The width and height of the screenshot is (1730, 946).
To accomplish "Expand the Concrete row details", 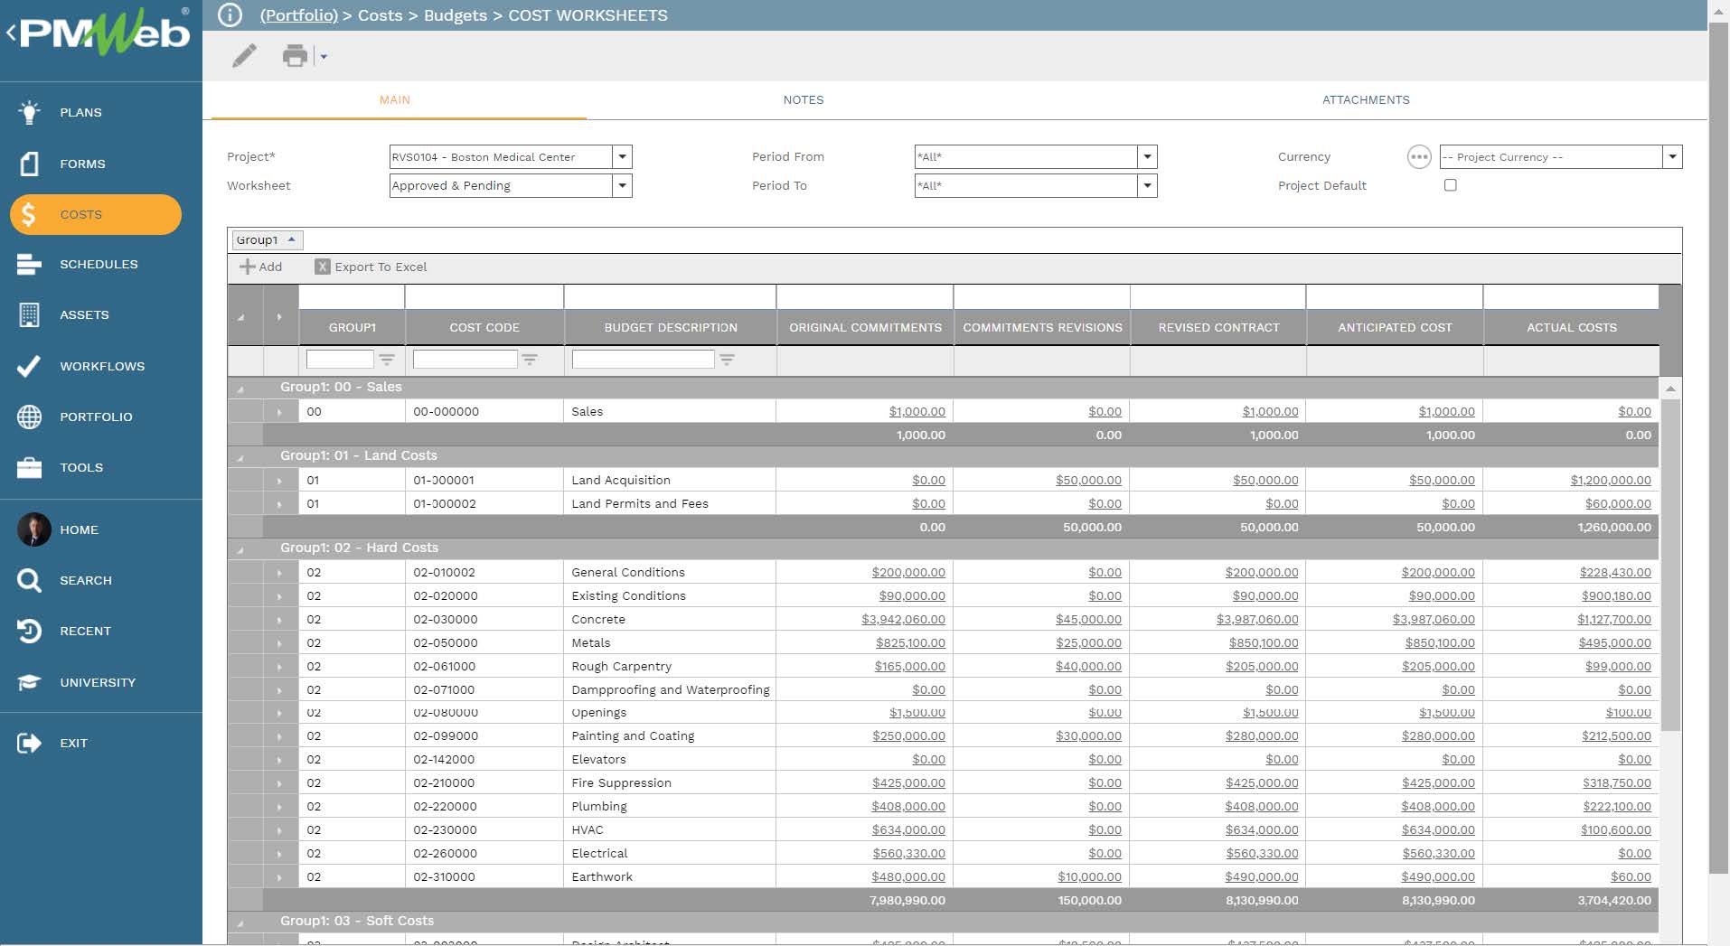I will pyautogui.click(x=279, y=620).
